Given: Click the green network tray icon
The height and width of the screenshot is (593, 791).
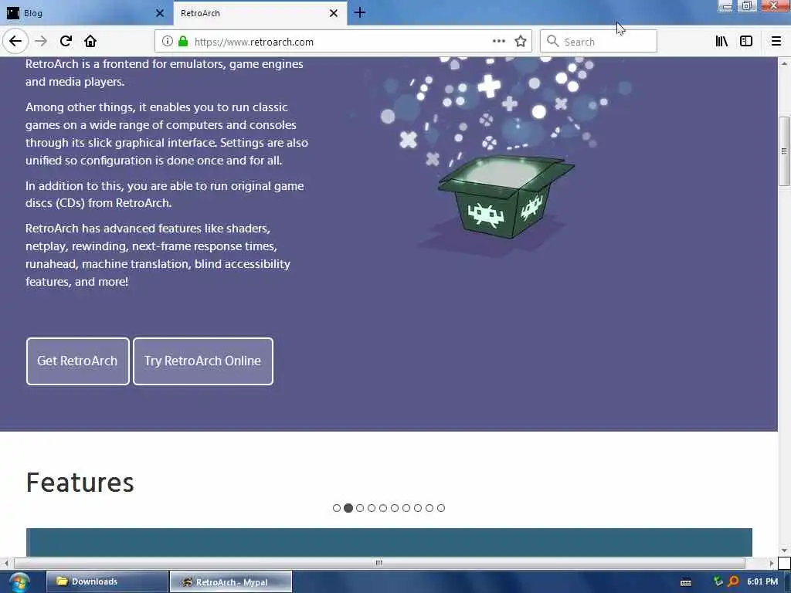Looking at the screenshot, I should coord(718,581).
